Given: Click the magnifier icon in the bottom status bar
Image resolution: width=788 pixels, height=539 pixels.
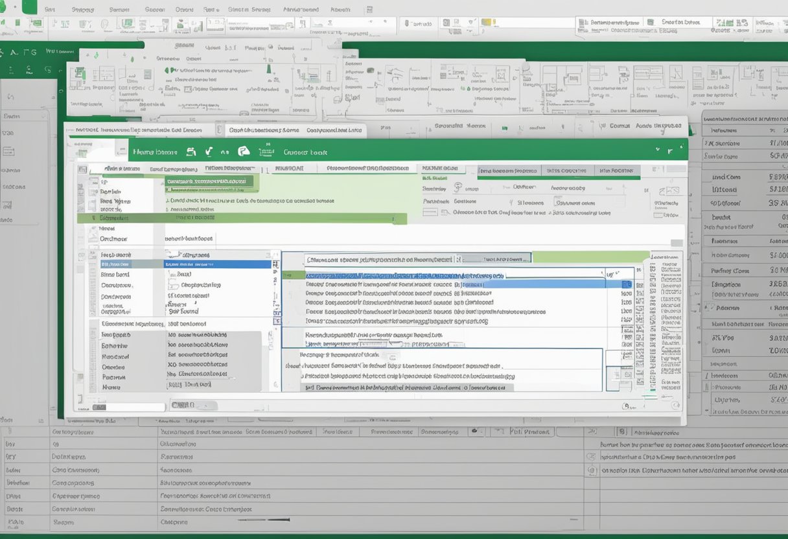Looking at the screenshot, I should [626, 404].
